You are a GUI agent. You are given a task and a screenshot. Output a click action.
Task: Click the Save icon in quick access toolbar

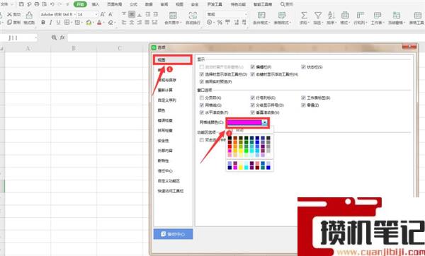[22, 4]
